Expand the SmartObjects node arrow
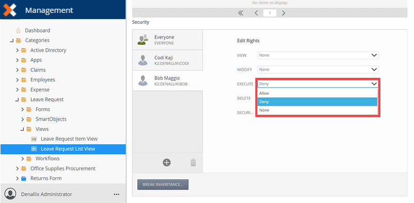 point(22,120)
